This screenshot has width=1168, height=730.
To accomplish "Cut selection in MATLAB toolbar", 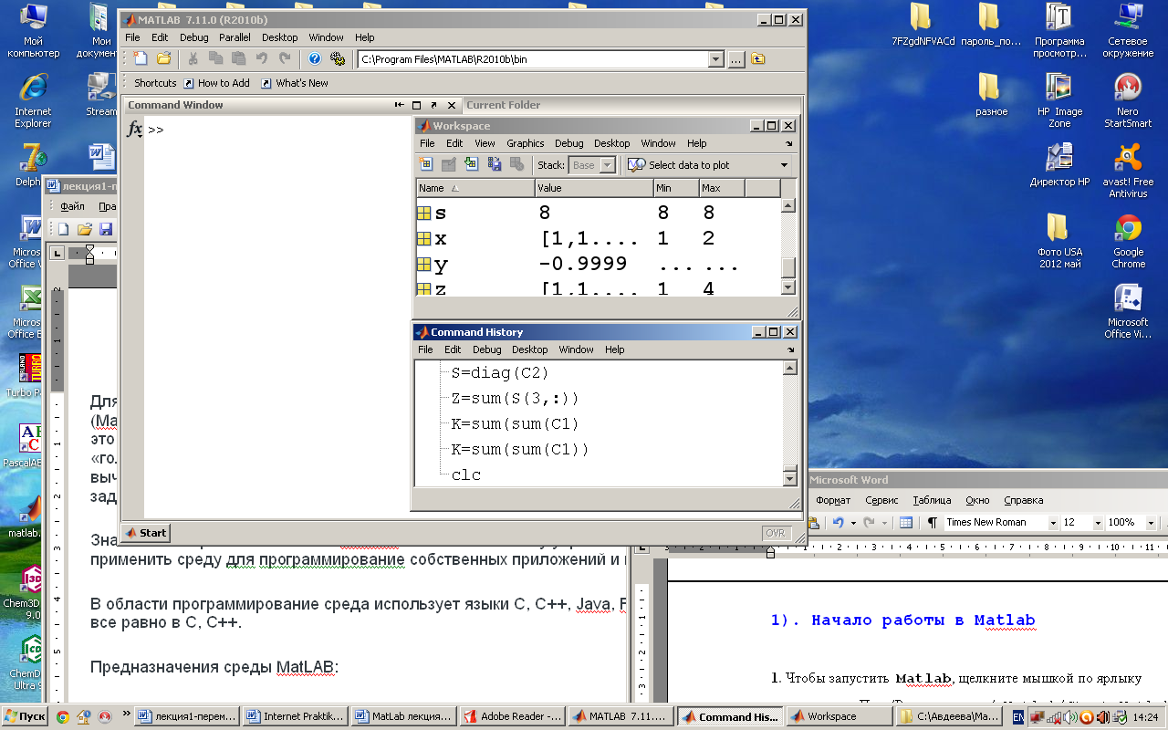I will point(193,58).
